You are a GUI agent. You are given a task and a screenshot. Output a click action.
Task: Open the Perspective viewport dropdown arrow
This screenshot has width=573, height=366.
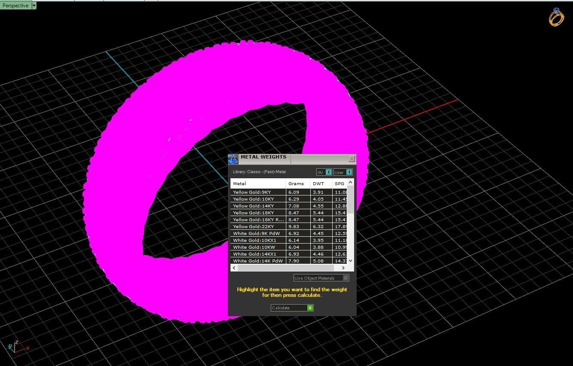[x=34, y=6]
